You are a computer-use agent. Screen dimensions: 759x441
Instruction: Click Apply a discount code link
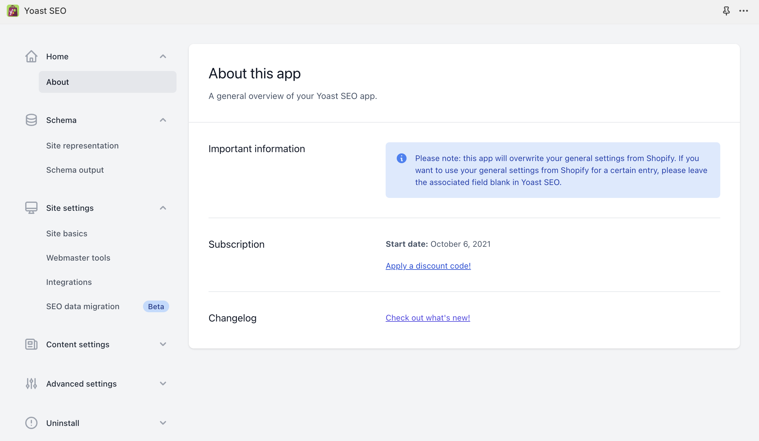[x=428, y=266]
